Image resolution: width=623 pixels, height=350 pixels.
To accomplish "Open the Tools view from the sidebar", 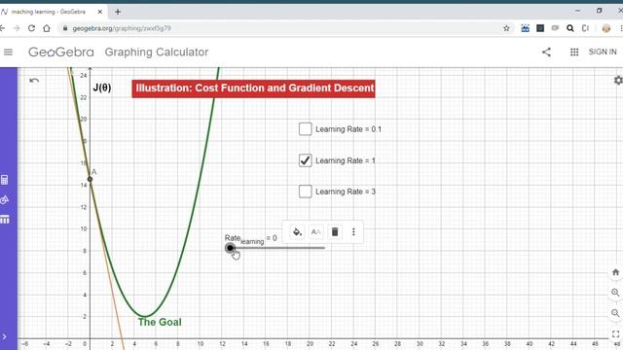I will 4,199.
